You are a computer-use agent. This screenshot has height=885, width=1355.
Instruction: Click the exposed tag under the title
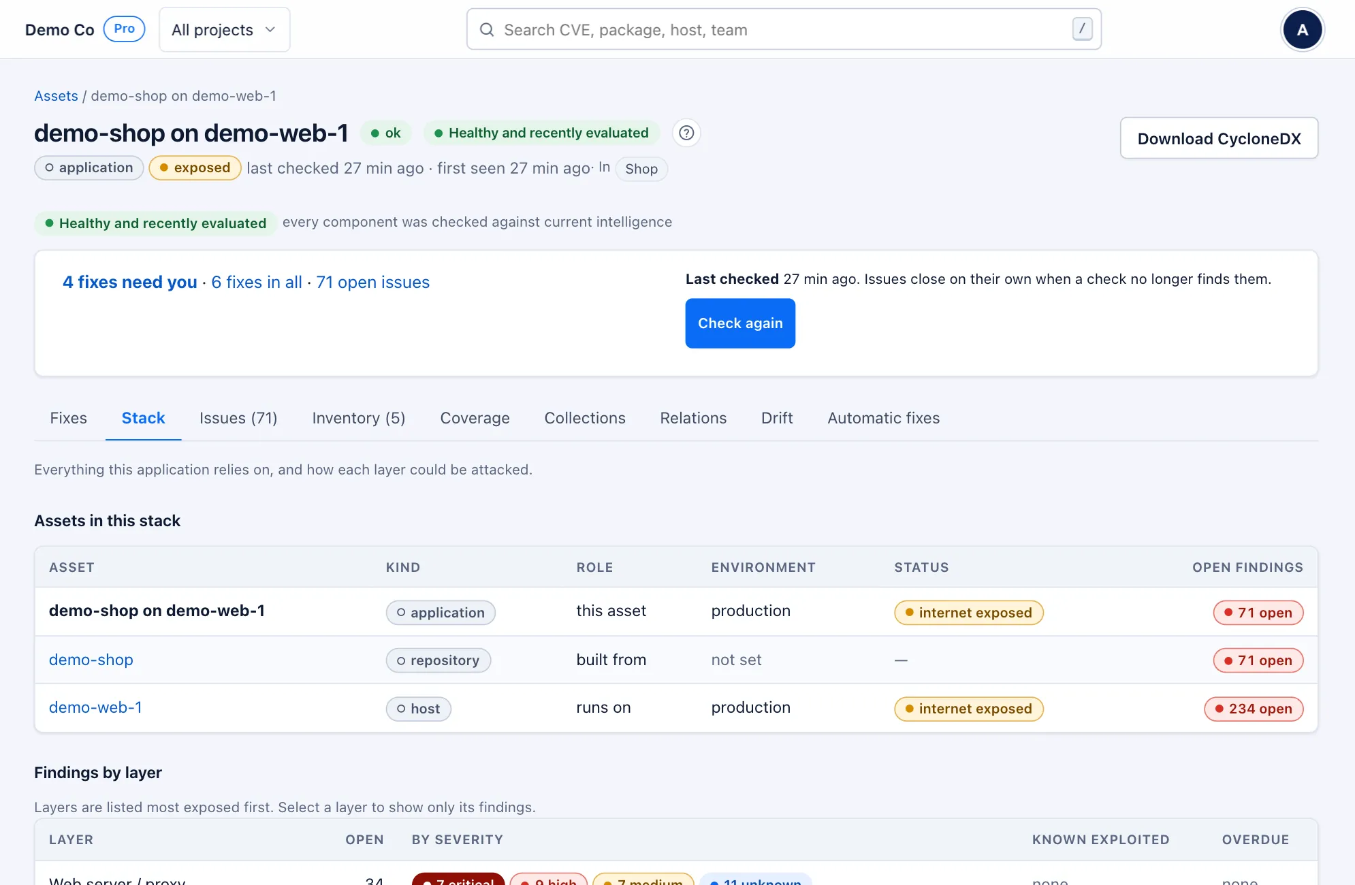pyautogui.click(x=195, y=168)
